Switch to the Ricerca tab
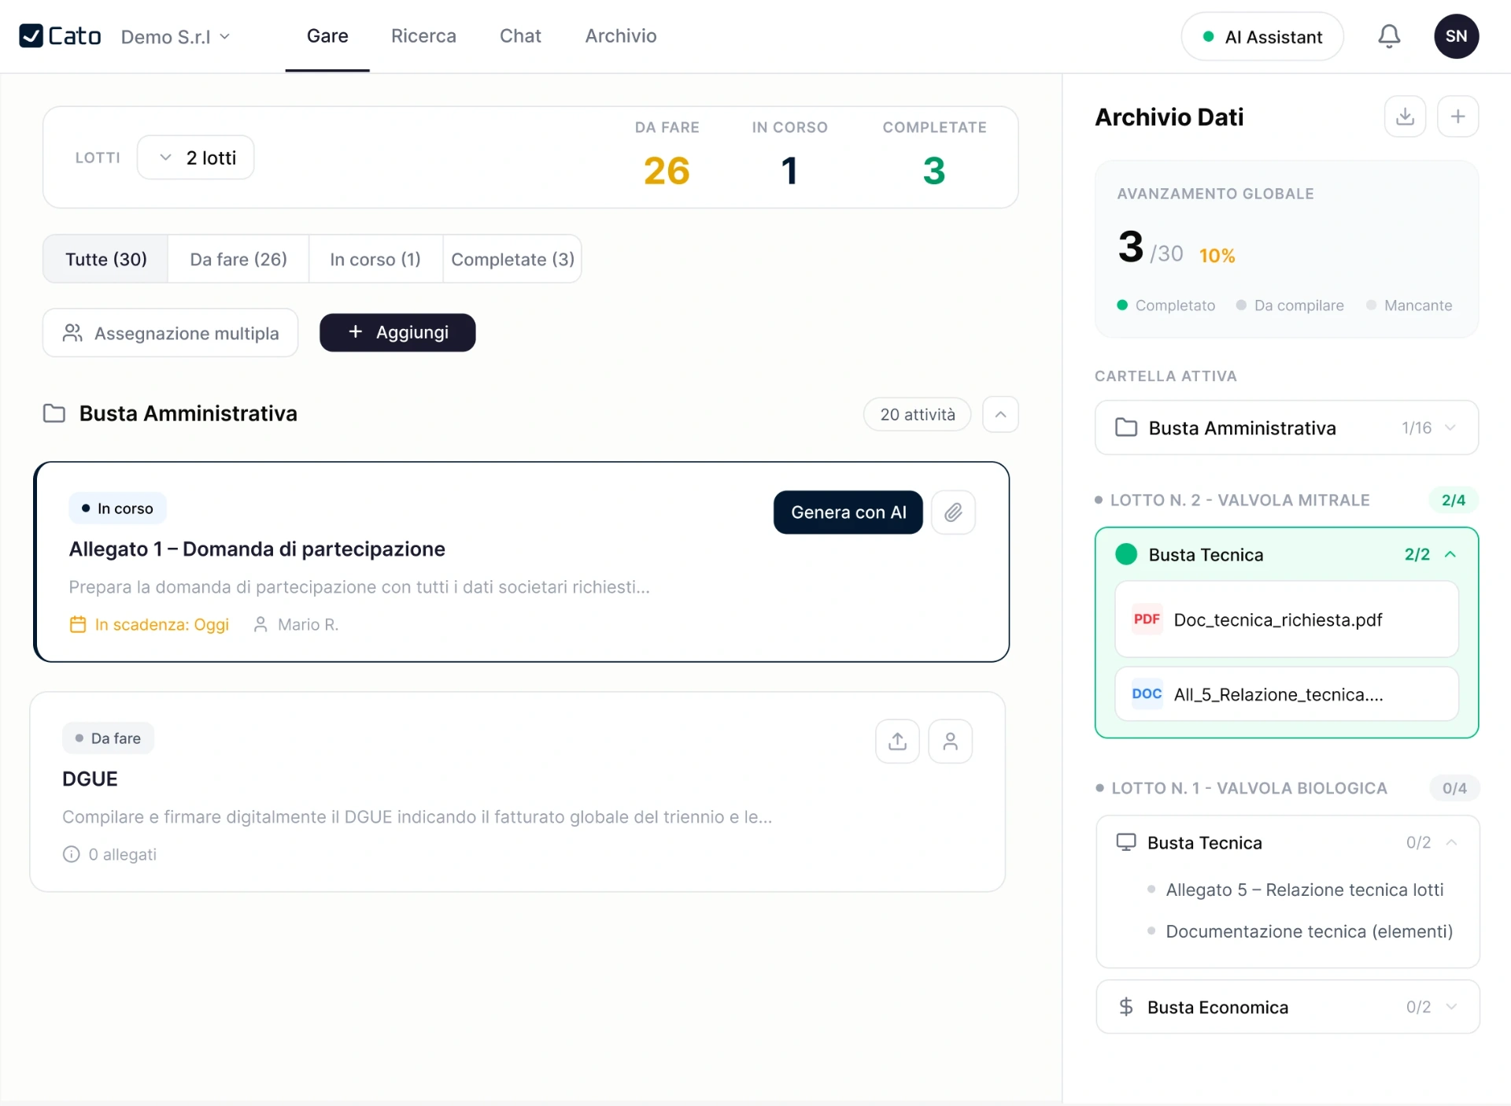 (x=423, y=36)
